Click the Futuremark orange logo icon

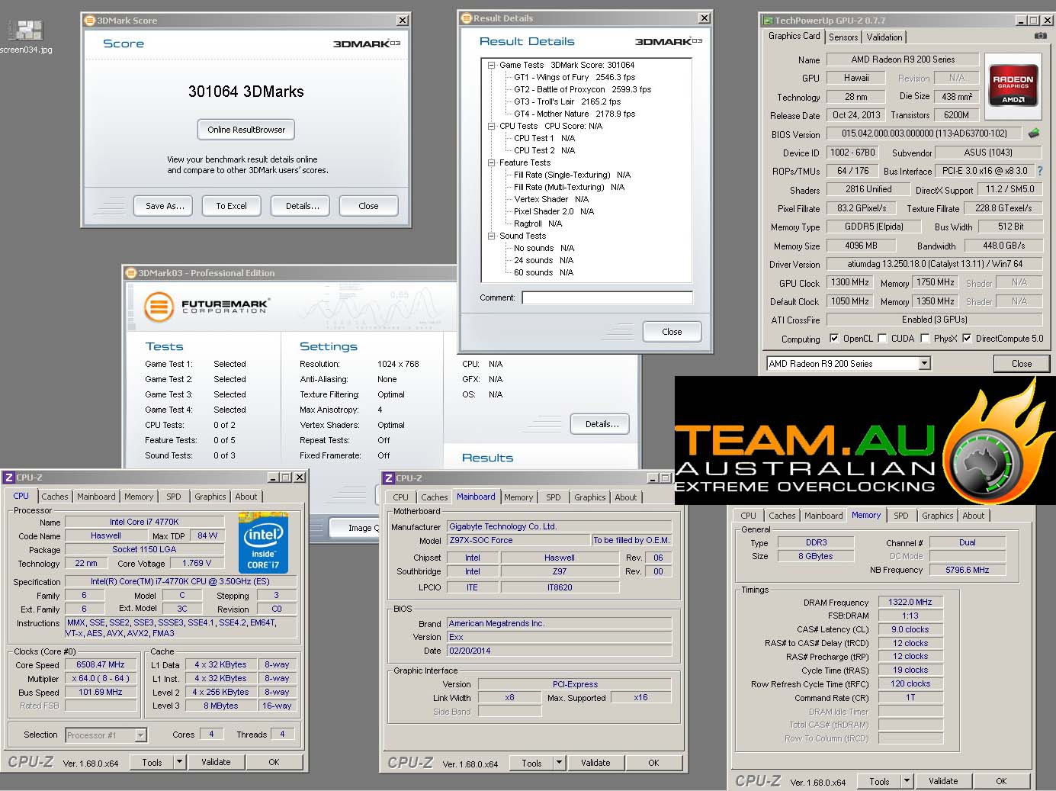coord(159,307)
